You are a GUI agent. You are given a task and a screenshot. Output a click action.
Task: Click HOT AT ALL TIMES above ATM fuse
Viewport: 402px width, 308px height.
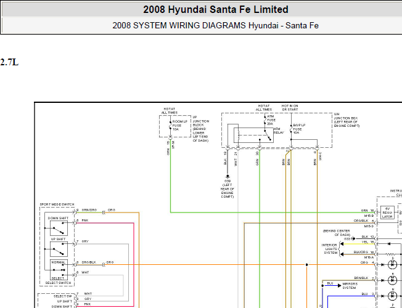coord(263,108)
